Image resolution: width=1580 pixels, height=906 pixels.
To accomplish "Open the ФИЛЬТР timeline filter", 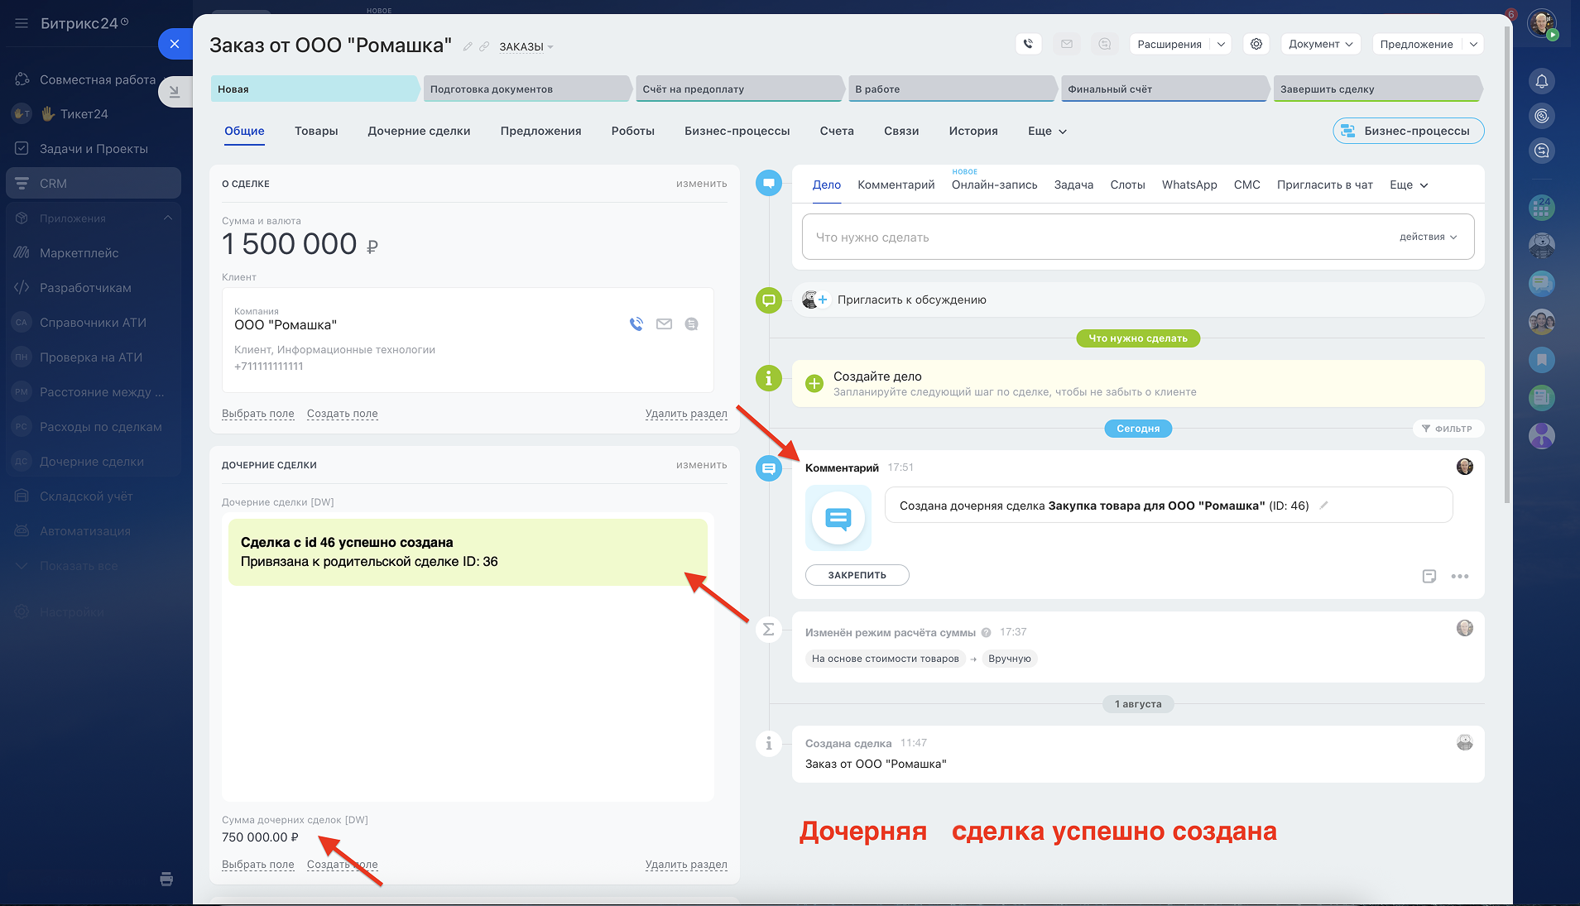I will [1447, 429].
